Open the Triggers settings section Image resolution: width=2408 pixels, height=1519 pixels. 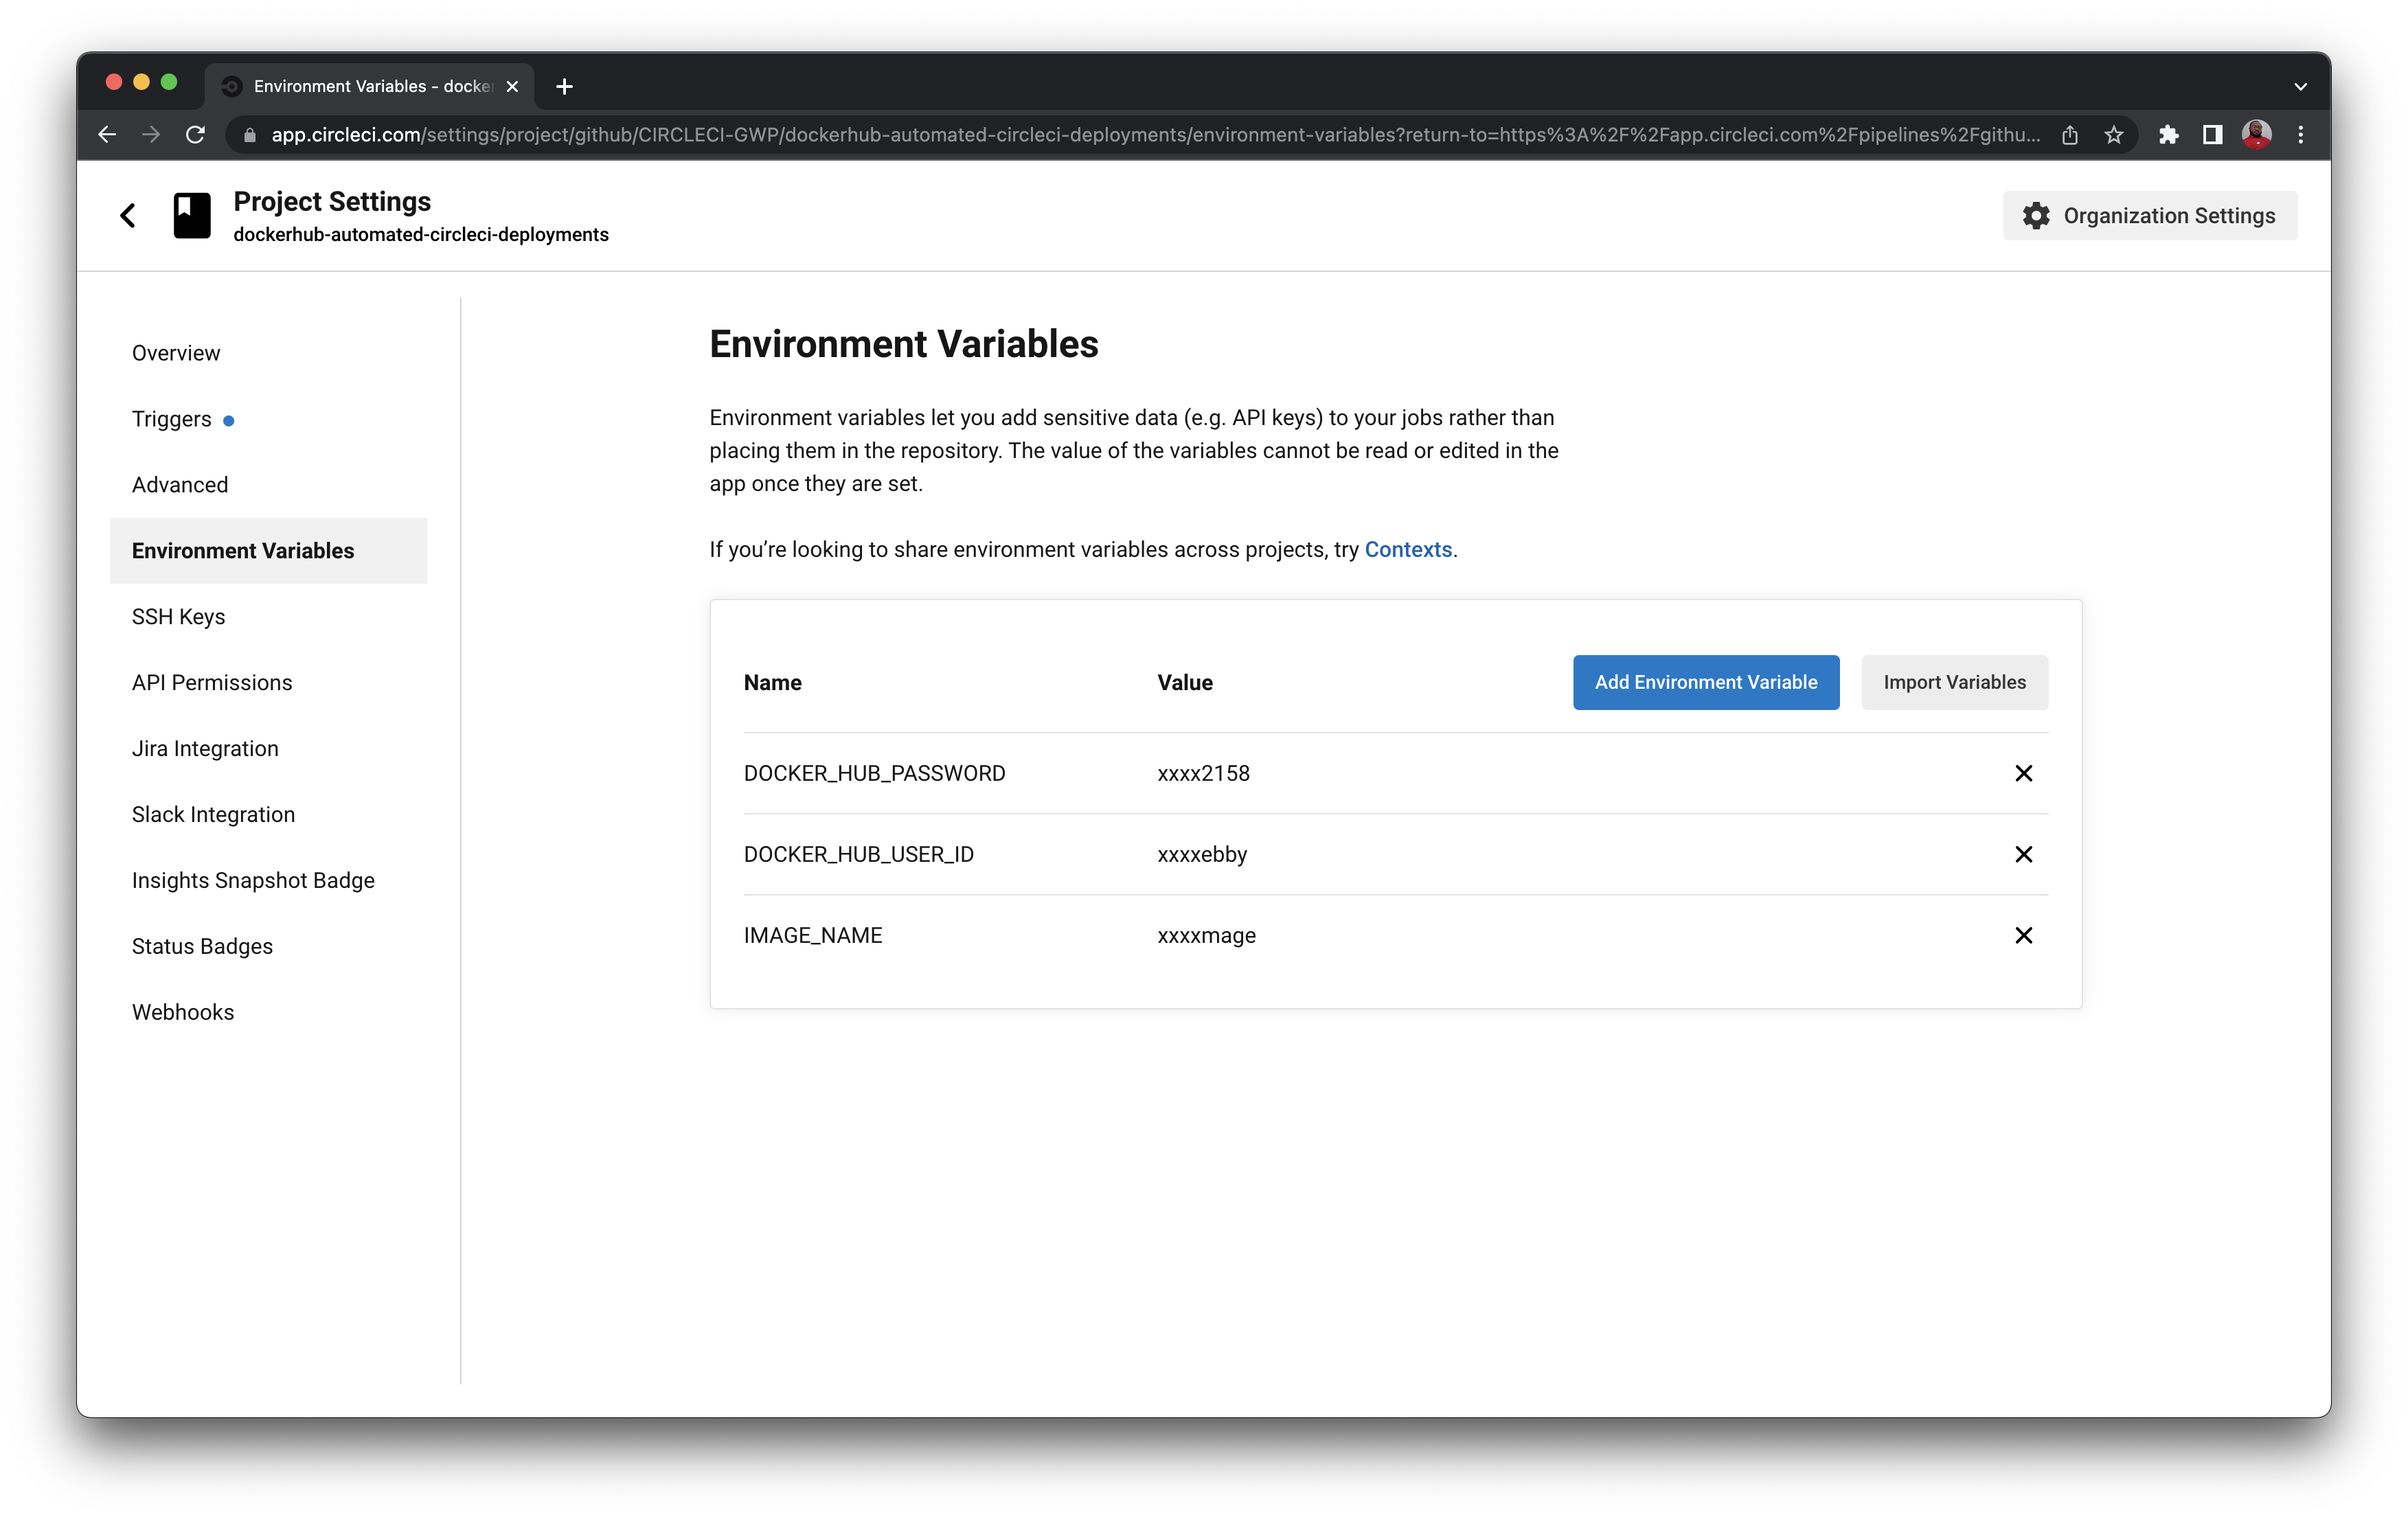[172, 419]
